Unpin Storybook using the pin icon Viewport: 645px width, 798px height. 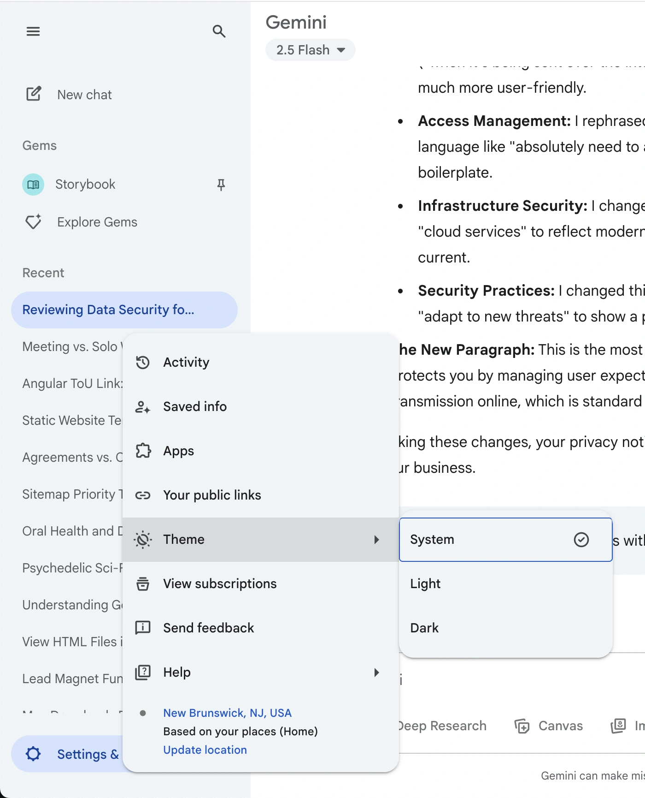coord(221,185)
